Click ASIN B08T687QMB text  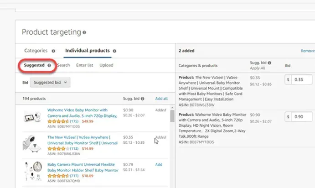[63, 181]
